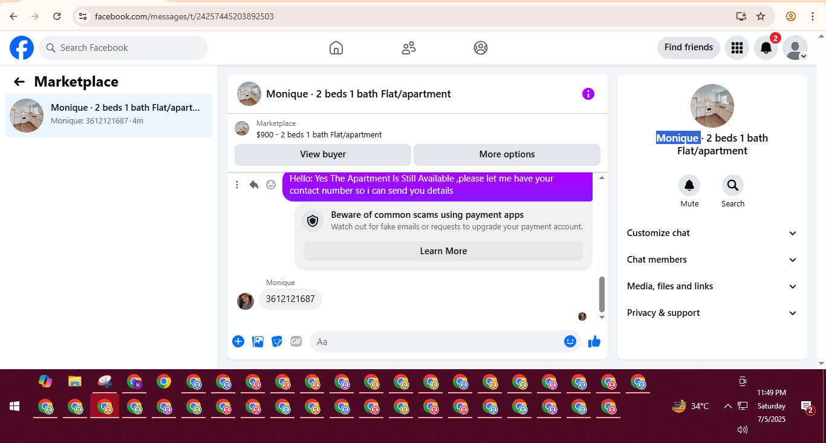Open Copilot icon in taskbar

click(x=45, y=382)
